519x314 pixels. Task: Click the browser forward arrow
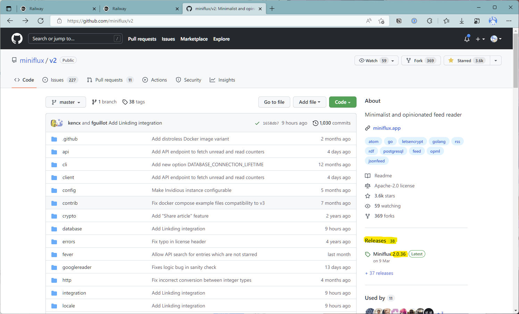click(25, 21)
